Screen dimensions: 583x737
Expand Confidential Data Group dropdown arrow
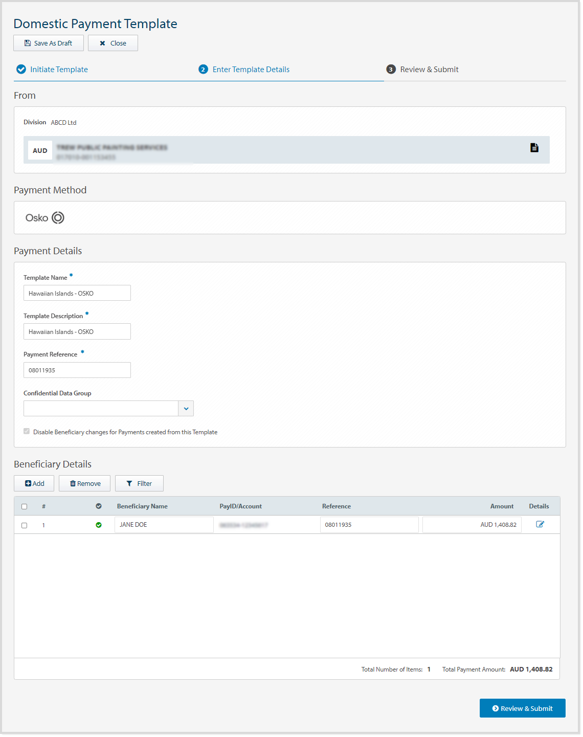tap(186, 409)
